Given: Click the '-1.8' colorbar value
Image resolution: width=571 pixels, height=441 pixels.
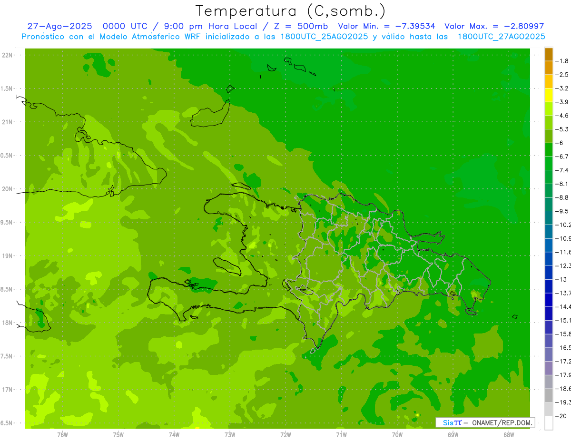Looking at the screenshot, I should [562, 61].
